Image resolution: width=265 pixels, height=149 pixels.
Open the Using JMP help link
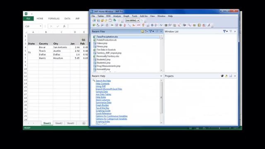point(101,86)
